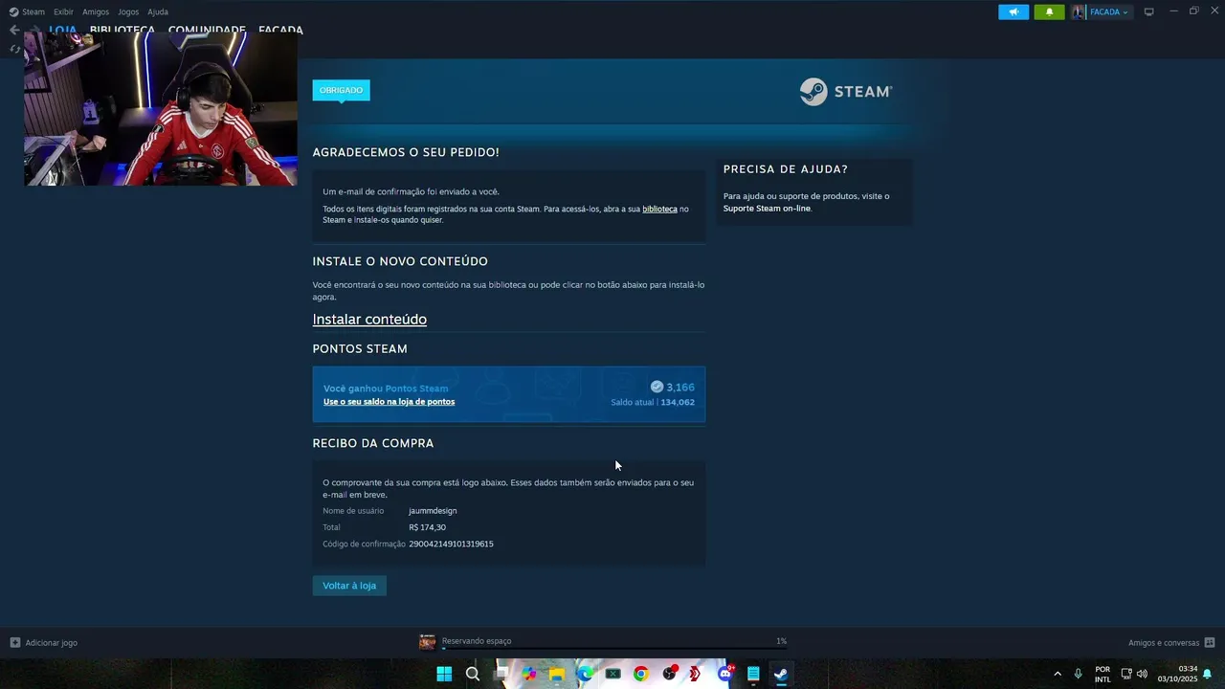Screen dimensions: 1225x689
Task: Show hidden system tray icons
Action: 1058,674
